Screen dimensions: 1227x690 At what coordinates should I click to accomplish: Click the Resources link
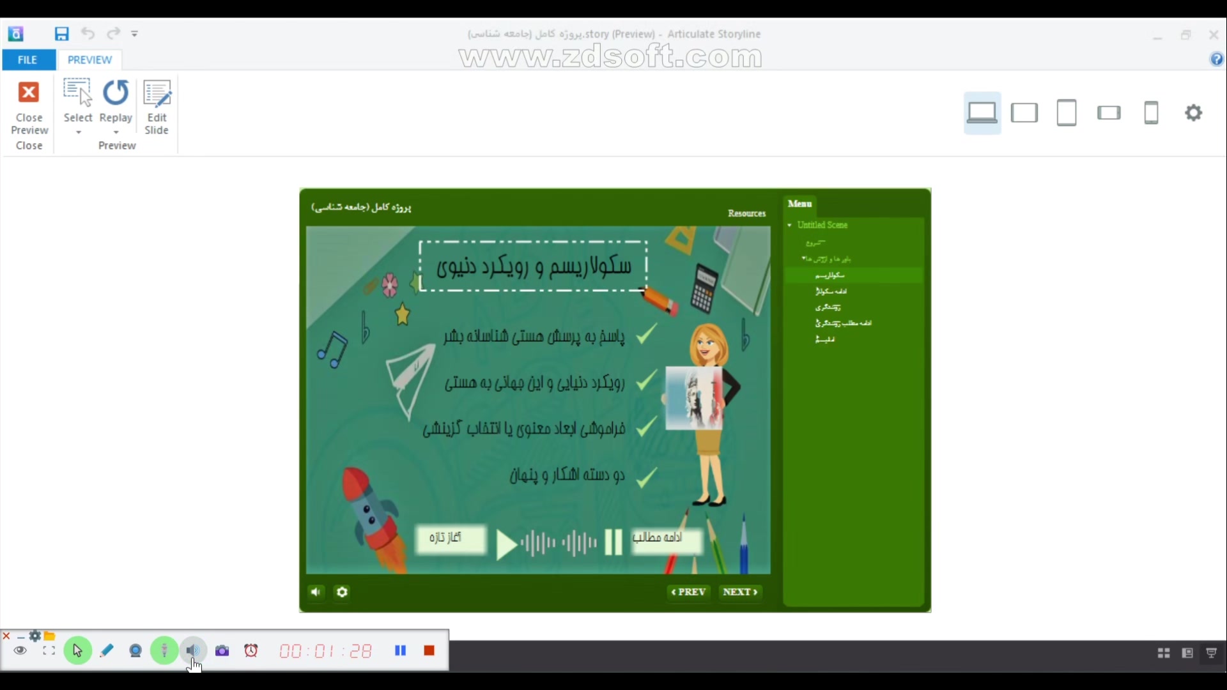(x=746, y=213)
